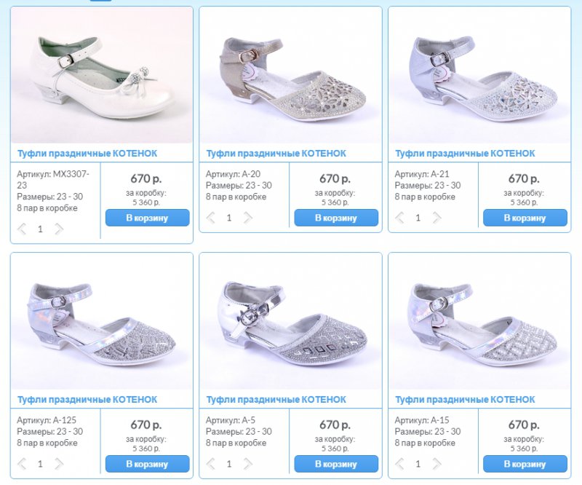Increase quantity for article A-20
The image size is (582, 485).
tap(248, 218)
